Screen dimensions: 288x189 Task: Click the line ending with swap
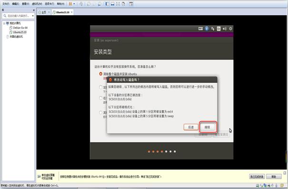click(x=141, y=116)
